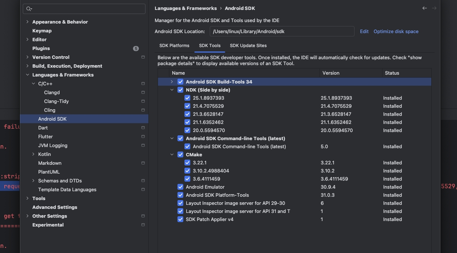Viewport: 457px width, 253px height.
Task: Toggle the NDK (Side by side) checkbox
Action: tap(180, 90)
